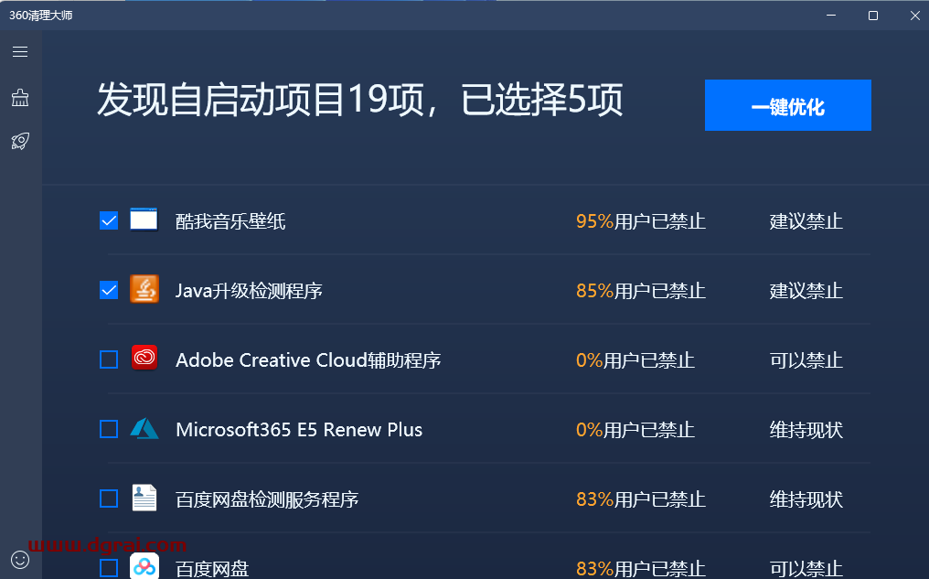Check the Adobe Creative Cloud辅助程序 checkbox
The width and height of the screenshot is (929, 579).
(109, 359)
